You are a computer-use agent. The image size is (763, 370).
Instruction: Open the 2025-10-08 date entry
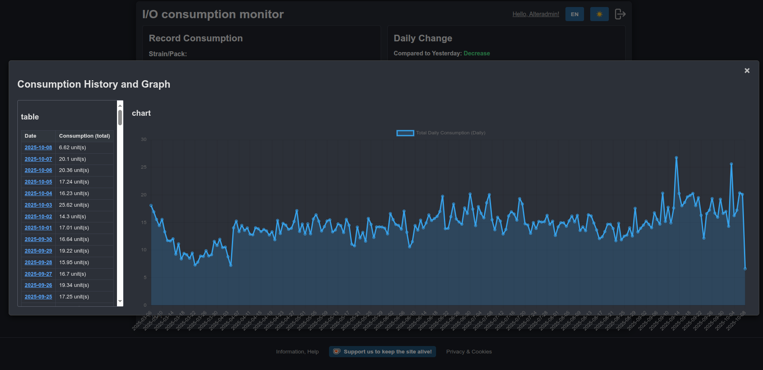[38, 148]
